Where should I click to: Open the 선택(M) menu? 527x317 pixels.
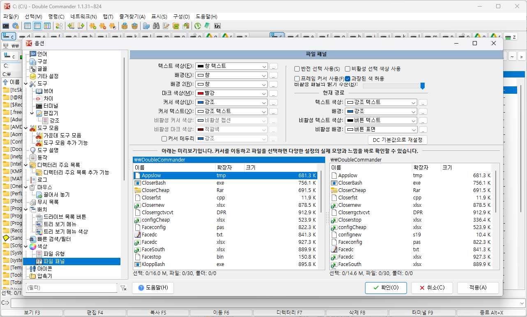(x=33, y=16)
